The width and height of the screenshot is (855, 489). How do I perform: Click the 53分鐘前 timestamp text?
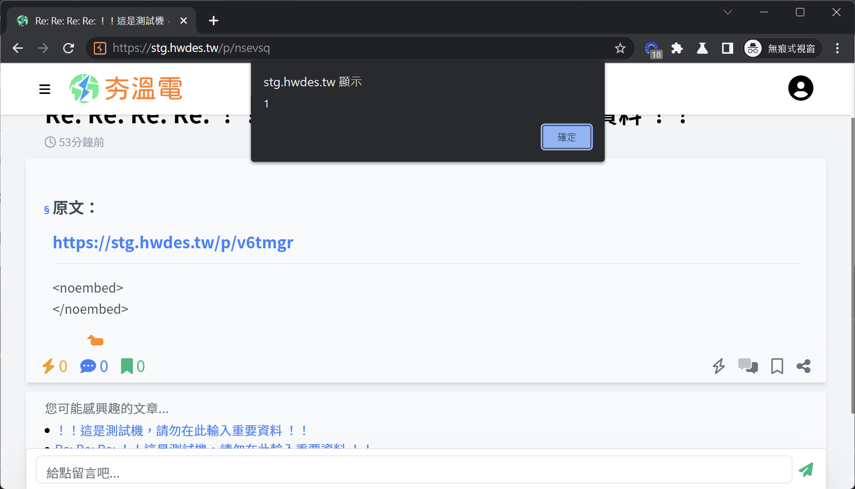81,142
